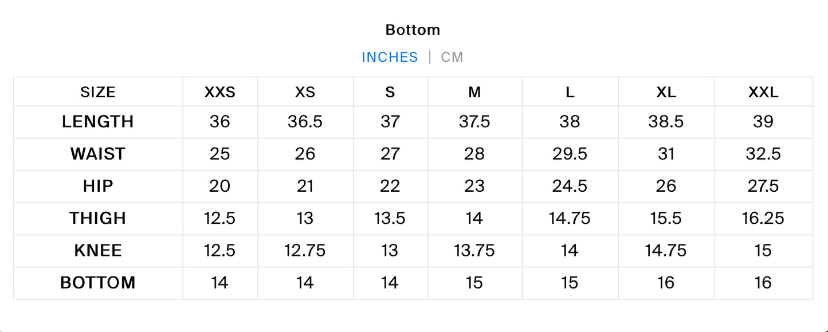Select the S size column header
This screenshot has width=828, height=332.
390,92
